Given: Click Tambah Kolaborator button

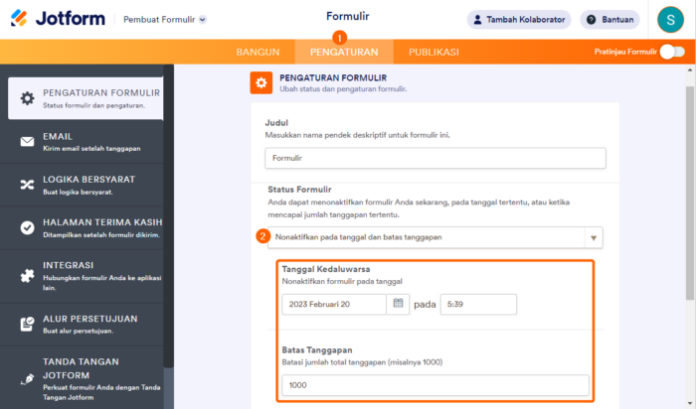Looking at the screenshot, I should point(519,20).
